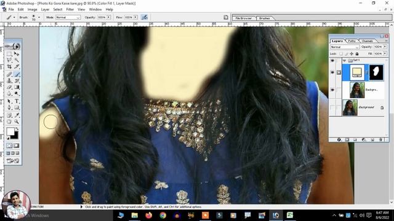Enable the airbrush option
This screenshot has height=221, width=394.
[144, 17]
